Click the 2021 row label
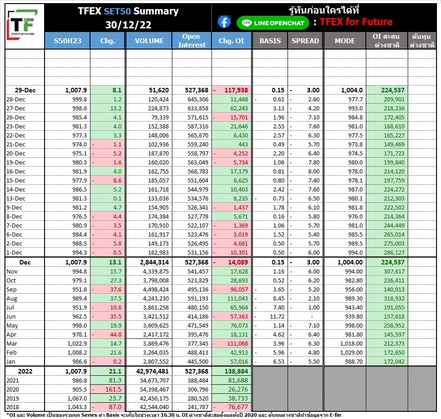 tap(13, 380)
